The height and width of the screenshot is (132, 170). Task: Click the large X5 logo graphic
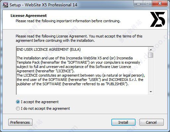click(158, 19)
